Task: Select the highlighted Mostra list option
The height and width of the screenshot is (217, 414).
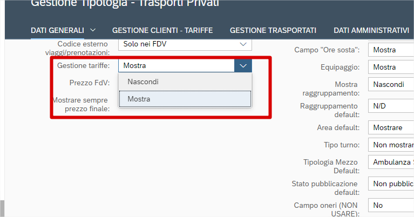Action: (x=185, y=99)
